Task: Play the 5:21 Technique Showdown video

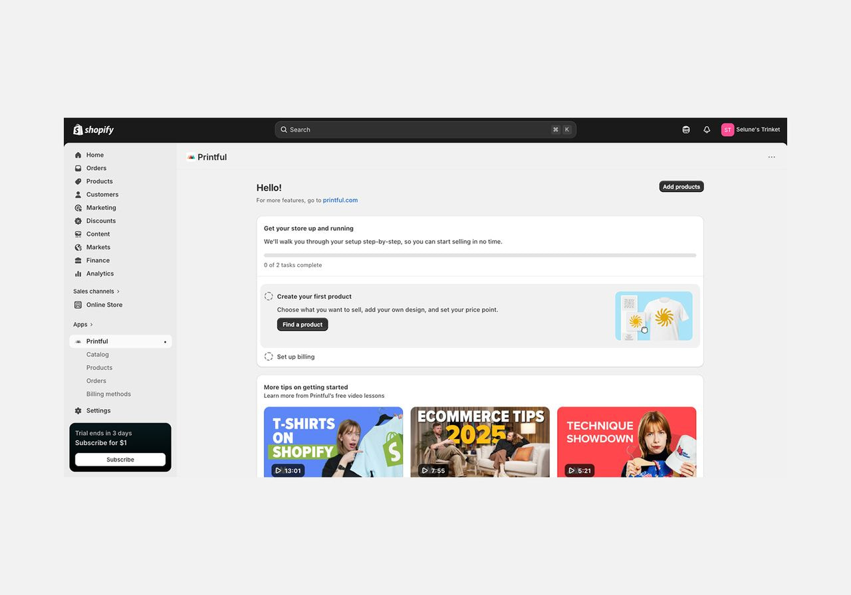Action: click(x=580, y=470)
